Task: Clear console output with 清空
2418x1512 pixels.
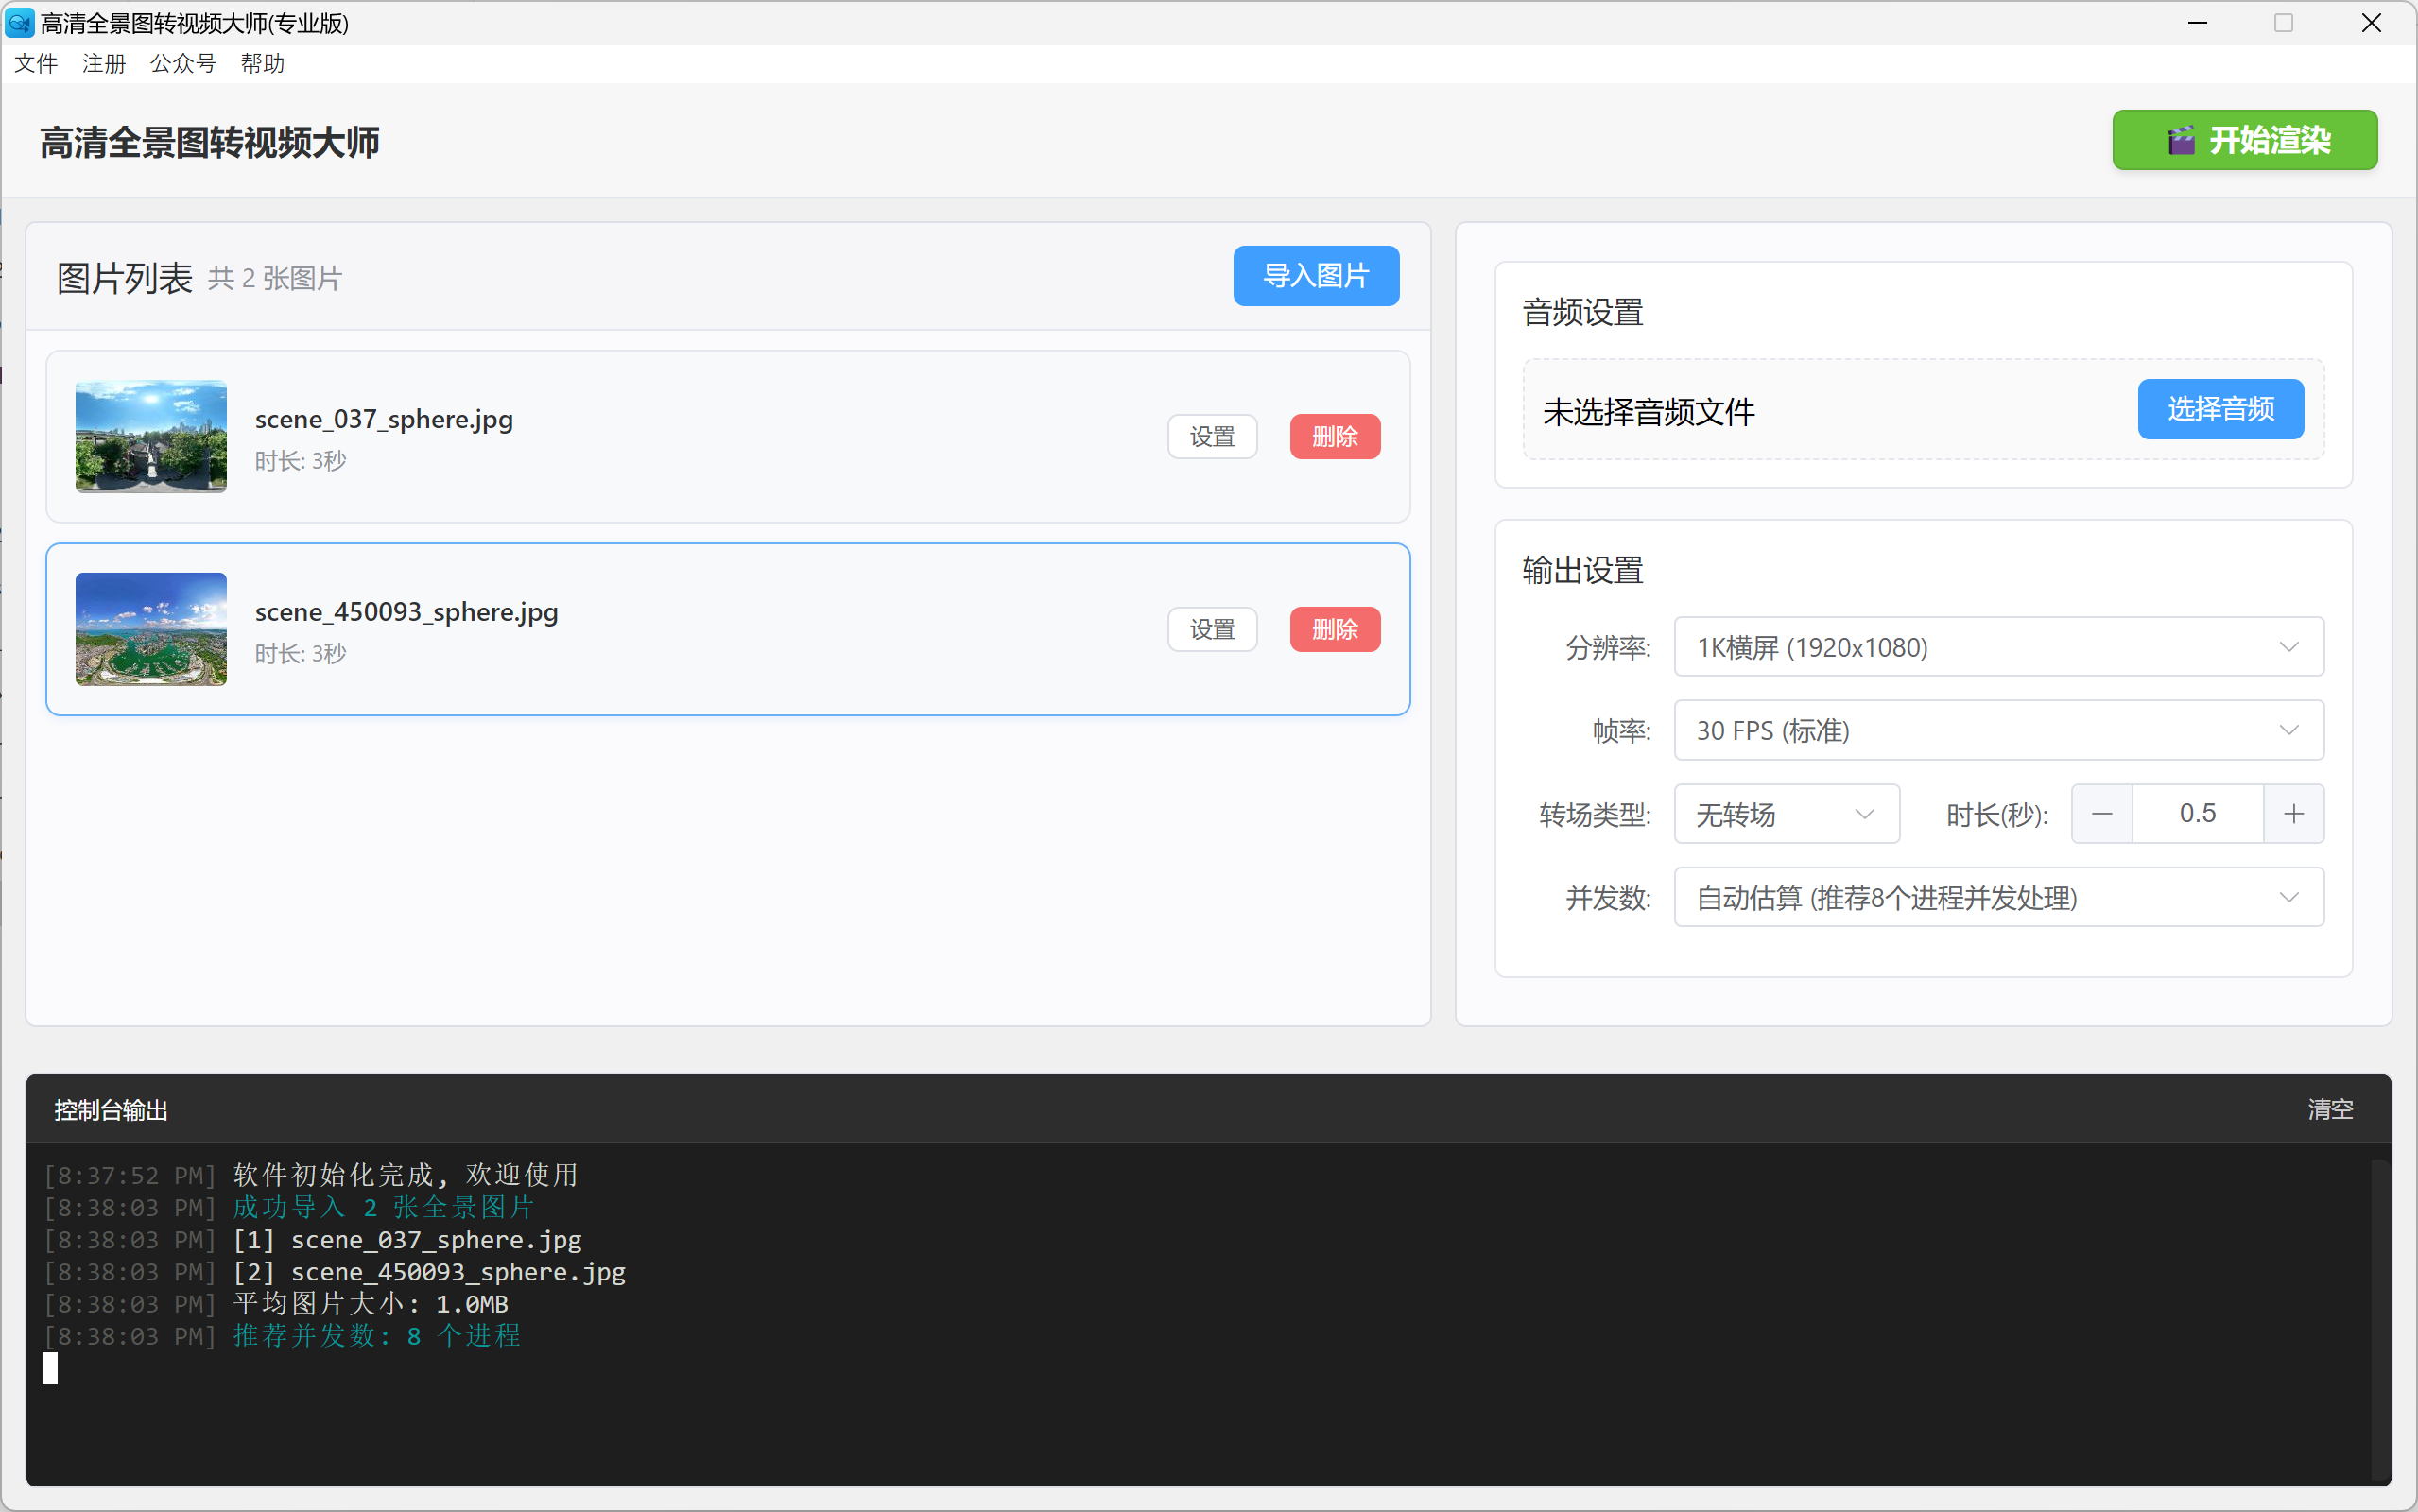Action: point(2329,1109)
